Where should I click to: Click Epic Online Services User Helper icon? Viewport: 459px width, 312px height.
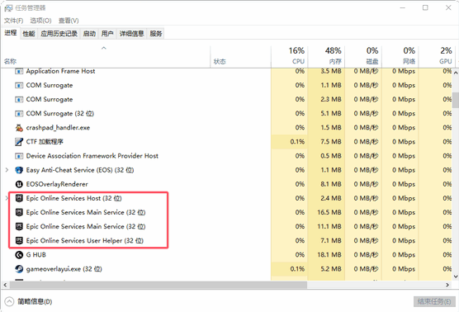point(19,240)
